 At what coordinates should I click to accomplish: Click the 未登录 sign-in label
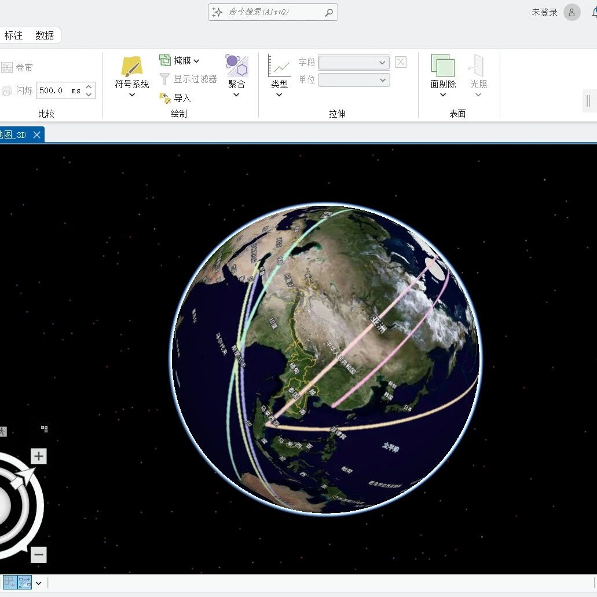(x=544, y=13)
